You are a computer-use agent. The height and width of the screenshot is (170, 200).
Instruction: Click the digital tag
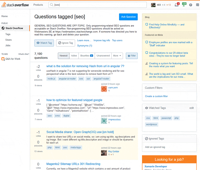pyautogui.click(x=66, y=116)
